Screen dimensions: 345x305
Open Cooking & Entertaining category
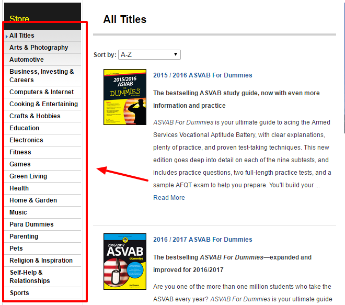click(43, 104)
